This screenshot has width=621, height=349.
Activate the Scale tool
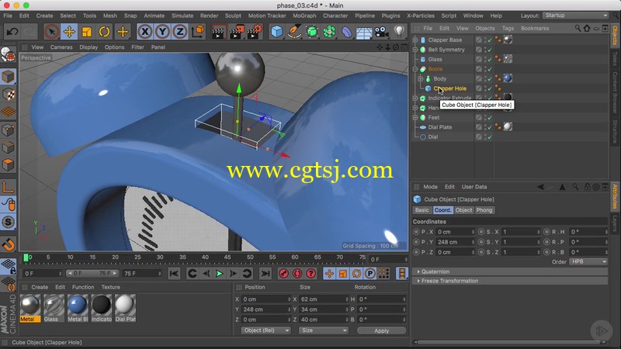tap(87, 31)
